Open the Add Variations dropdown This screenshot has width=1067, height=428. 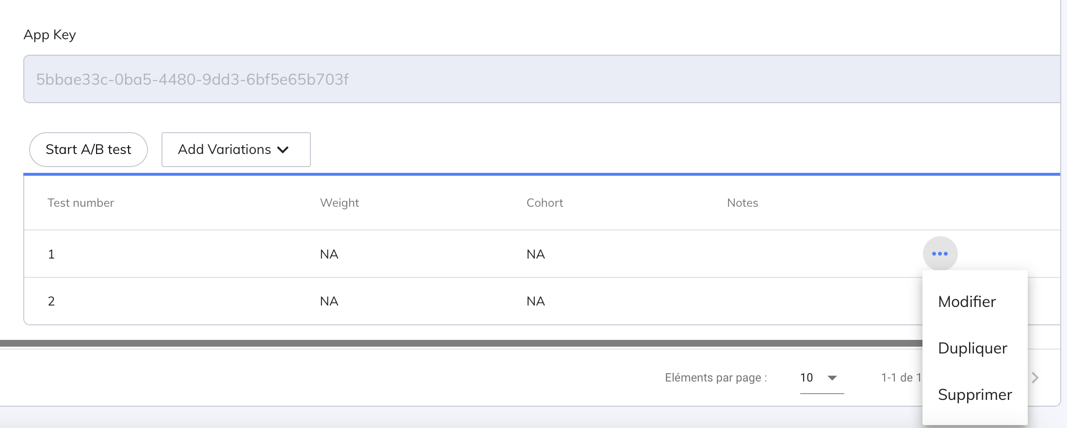(236, 150)
